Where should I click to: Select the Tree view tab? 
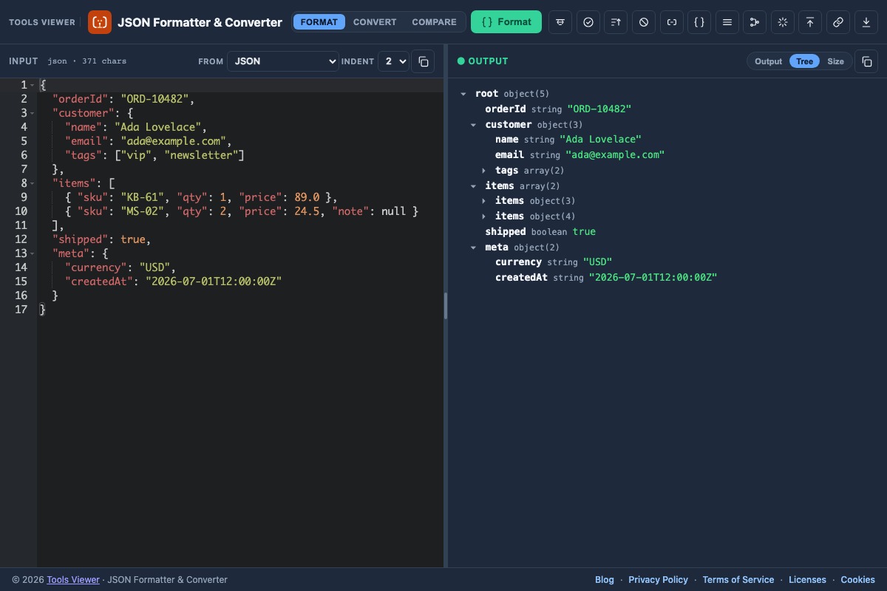coord(804,61)
